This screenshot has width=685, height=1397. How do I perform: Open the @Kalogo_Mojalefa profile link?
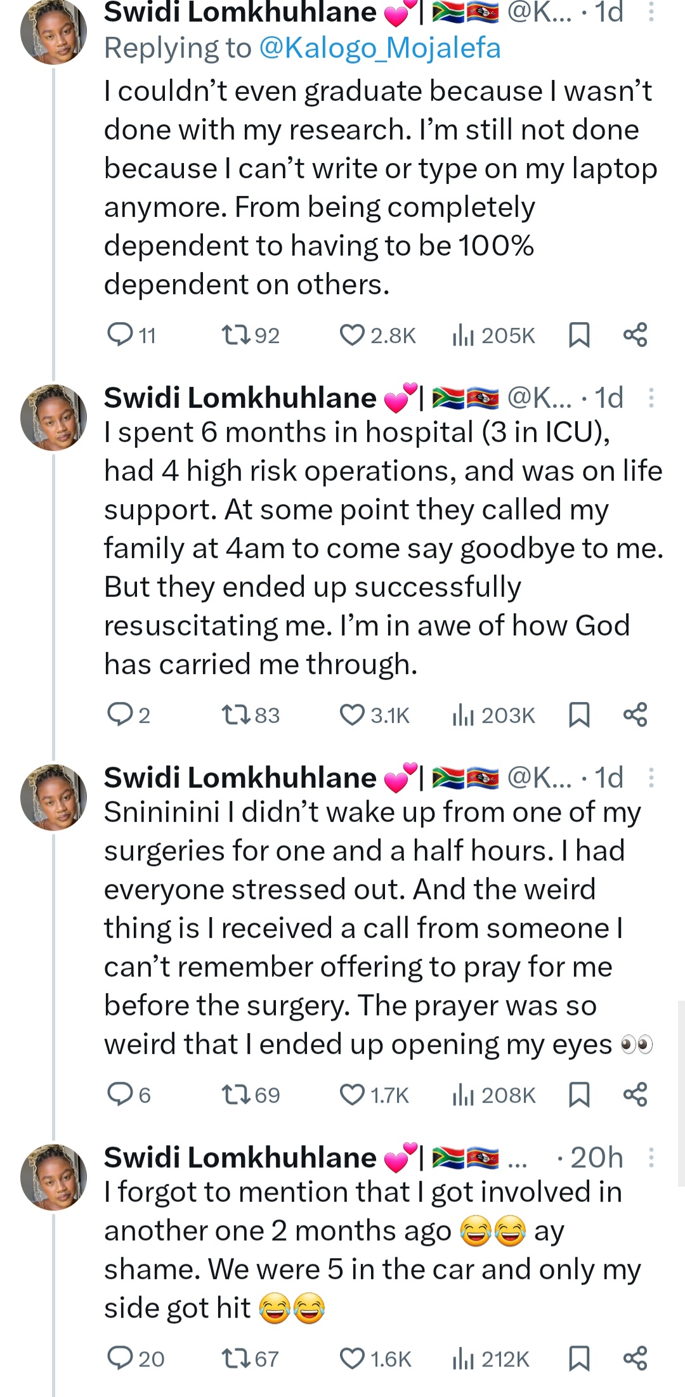pos(380,48)
